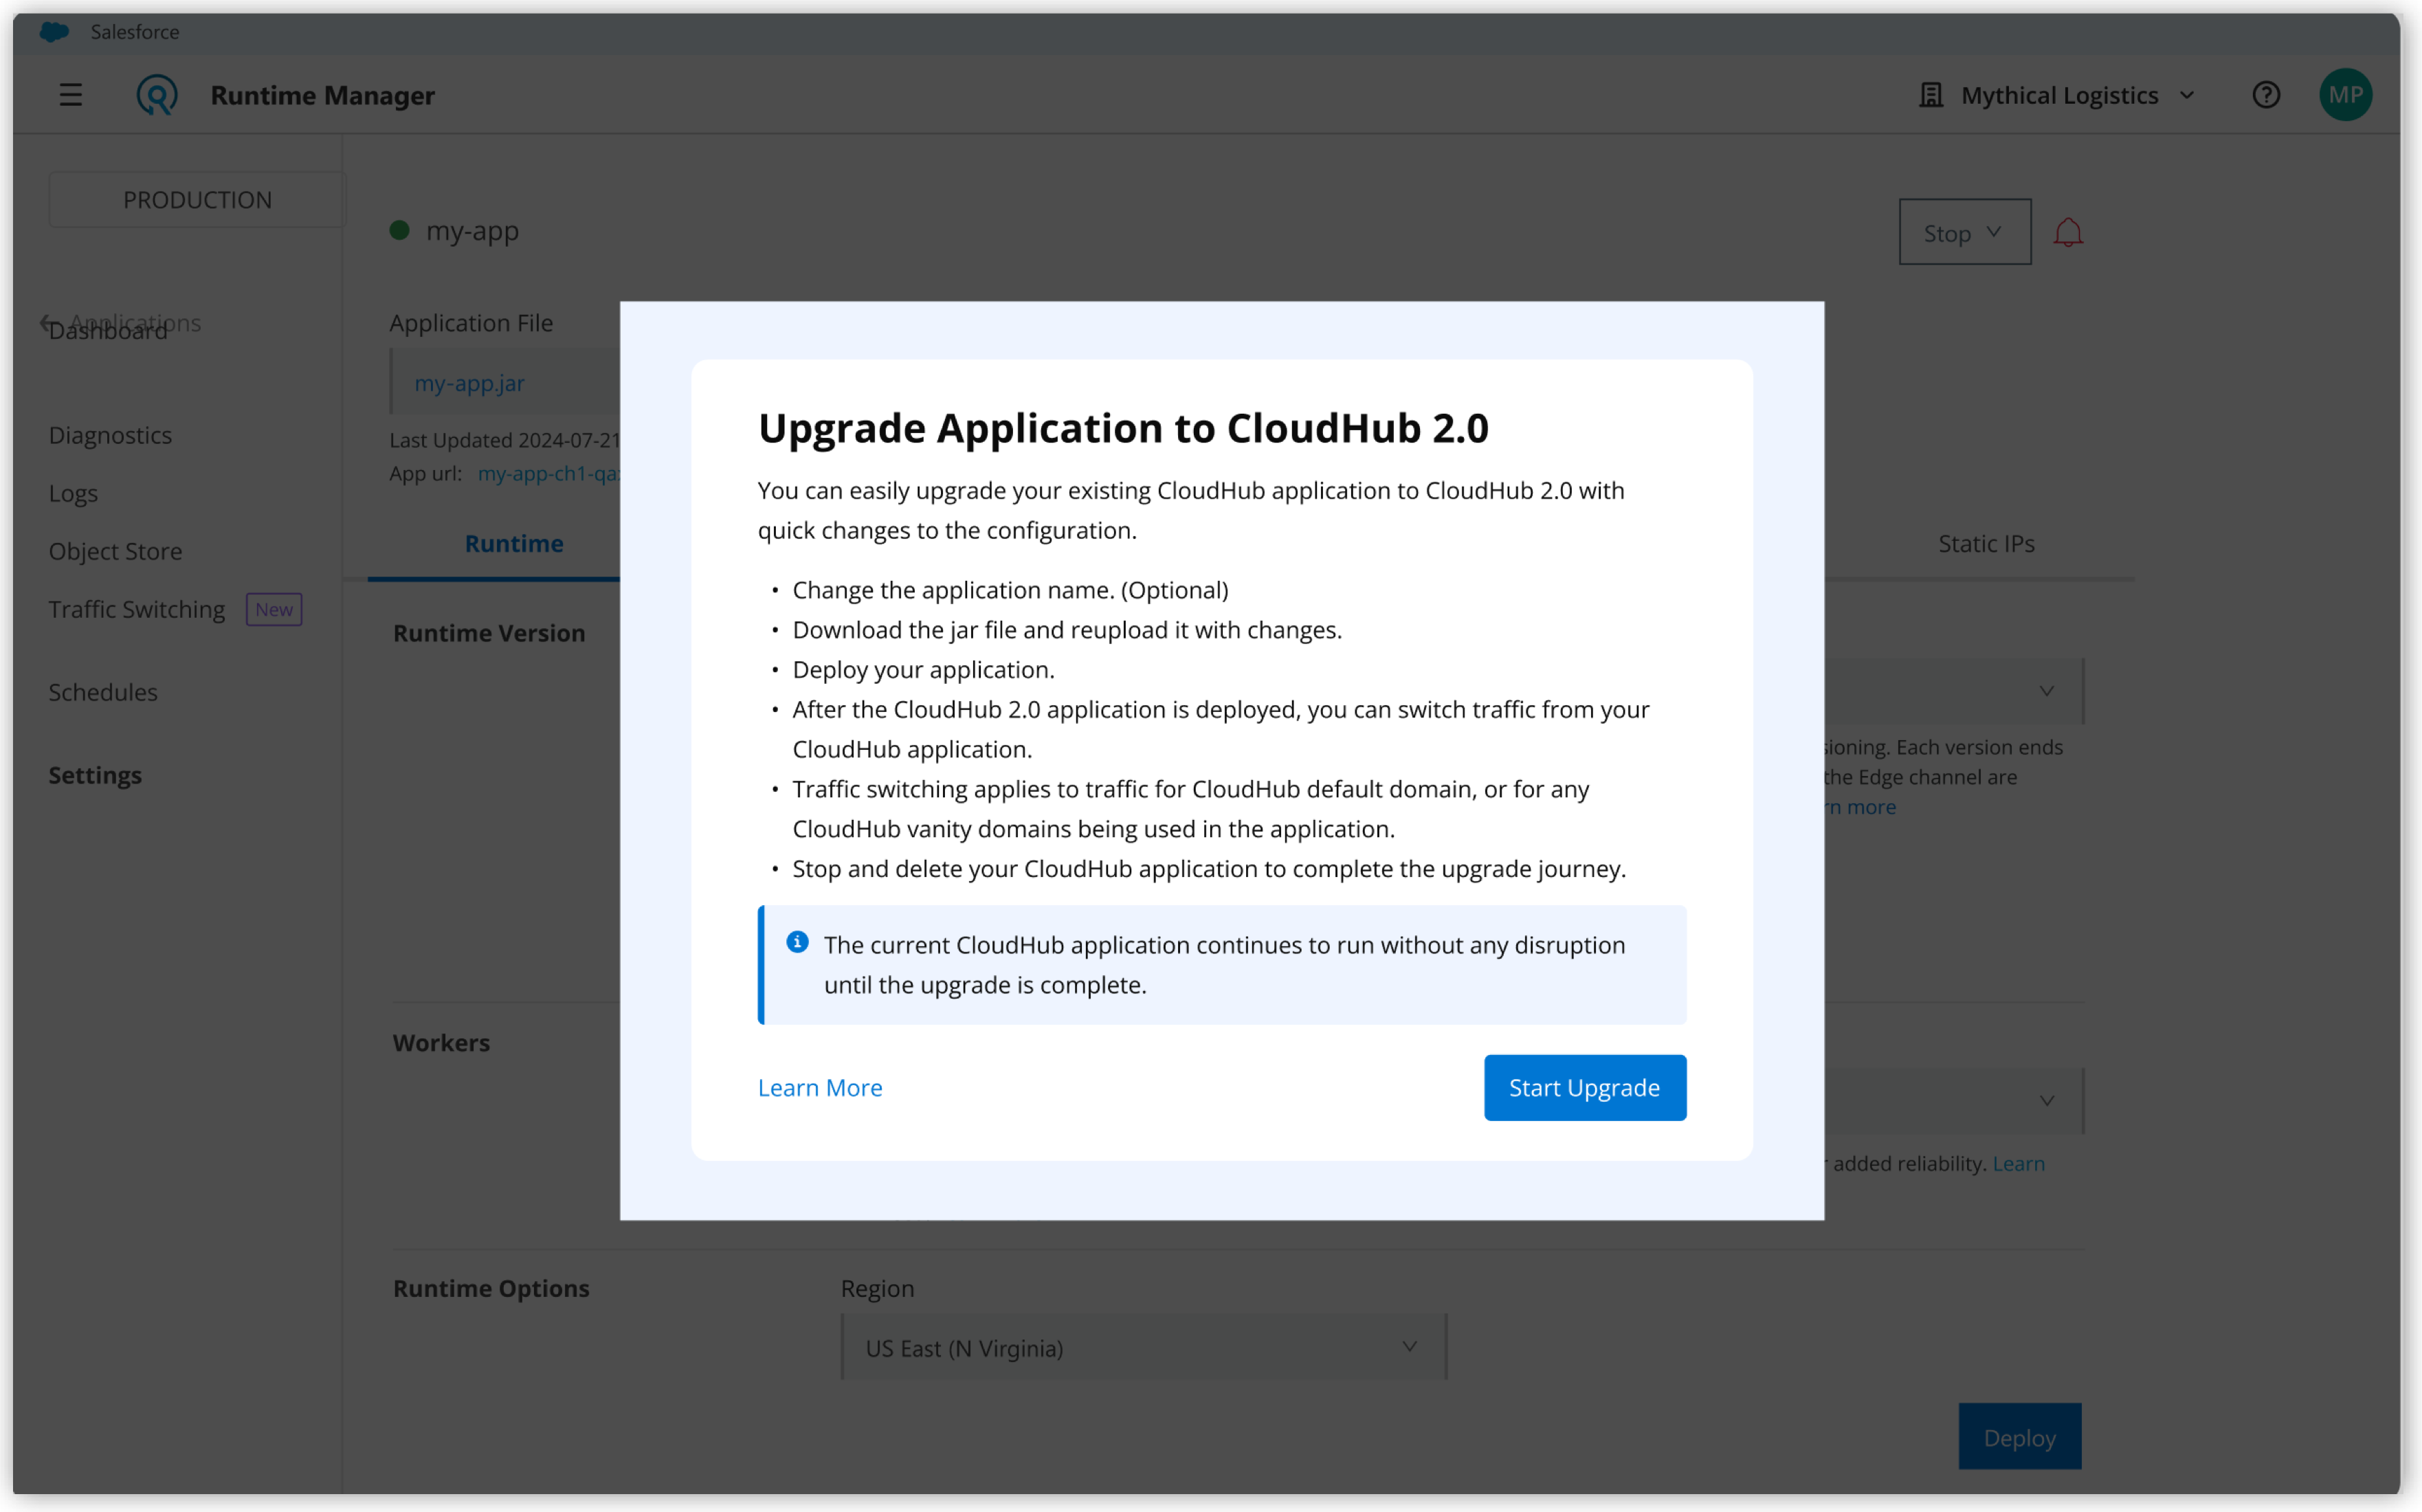
Task: Select the Runtime tab
Action: coord(513,543)
